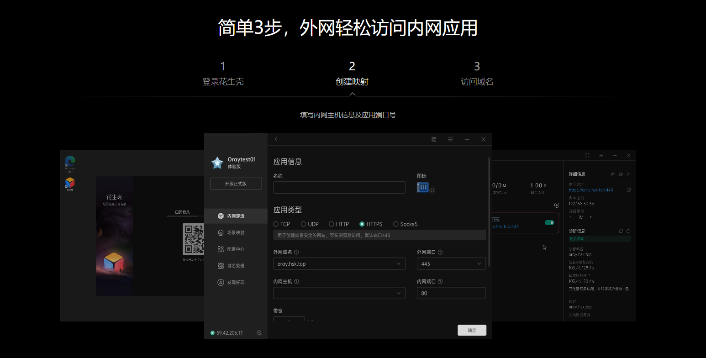
Task: Click the Oraytest01 star avatar
Action: point(217,163)
